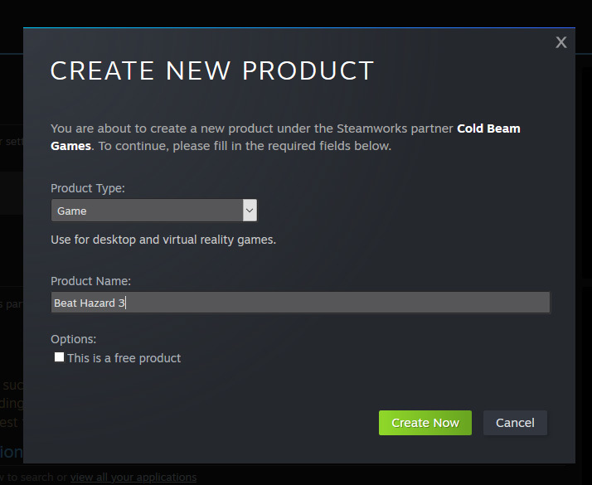Enable the free product checkbox

tap(59, 357)
